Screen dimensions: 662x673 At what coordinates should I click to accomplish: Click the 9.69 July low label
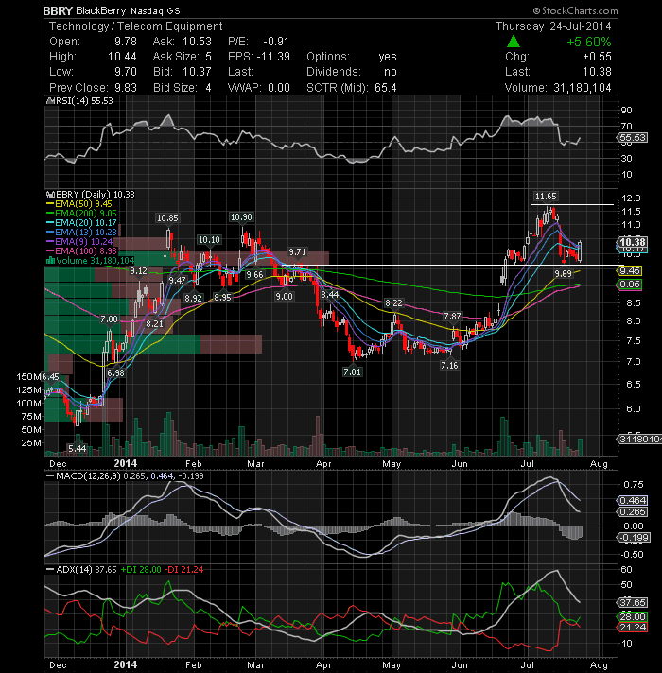tap(563, 273)
